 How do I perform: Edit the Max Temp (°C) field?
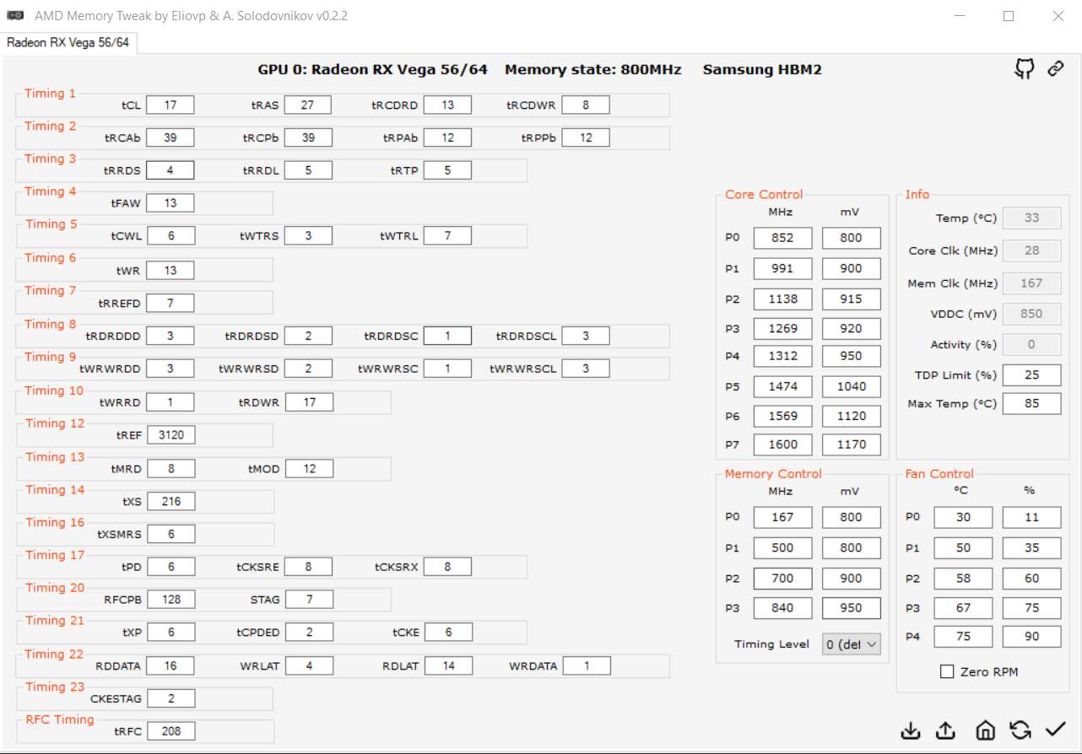pyautogui.click(x=1031, y=403)
